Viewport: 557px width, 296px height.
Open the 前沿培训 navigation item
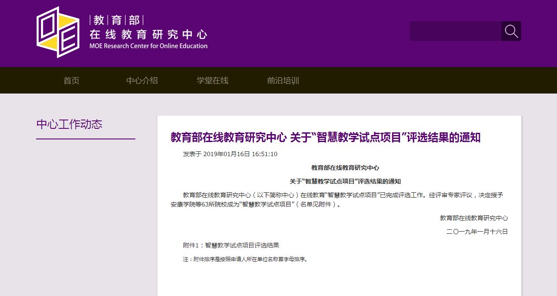pos(283,81)
